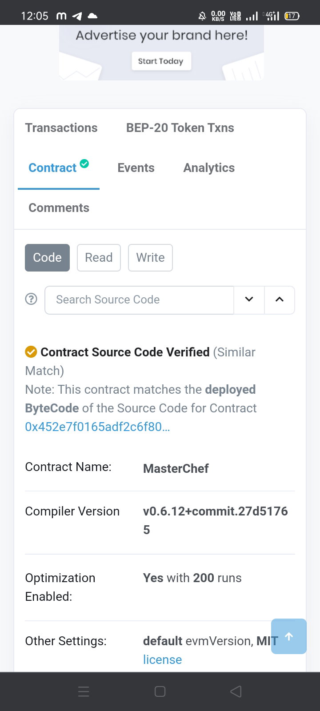Tap the orange verified source code icon
This screenshot has width=320, height=711.
pos(31,352)
